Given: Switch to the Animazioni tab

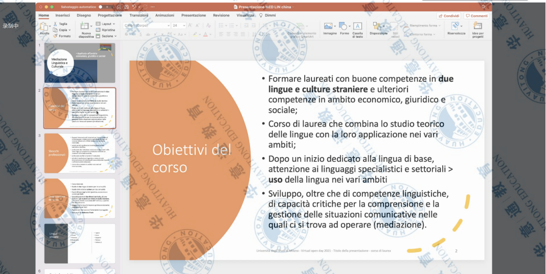Looking at the screenshot, I should point(165,15).
